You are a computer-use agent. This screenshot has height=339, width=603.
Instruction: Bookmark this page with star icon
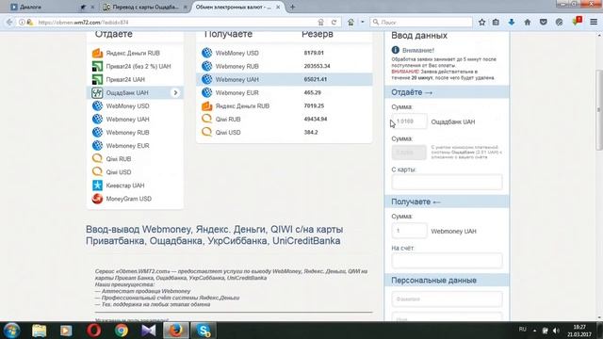click(481, 23)
